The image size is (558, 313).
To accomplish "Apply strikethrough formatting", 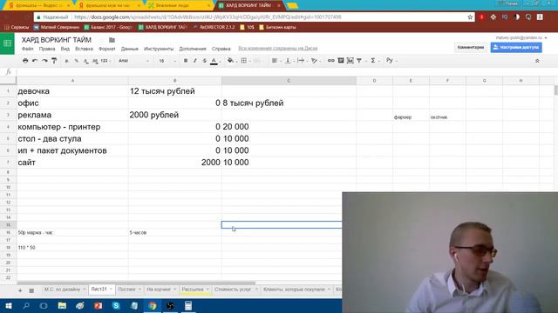I will pyautogui.click(x=204, y=61).
